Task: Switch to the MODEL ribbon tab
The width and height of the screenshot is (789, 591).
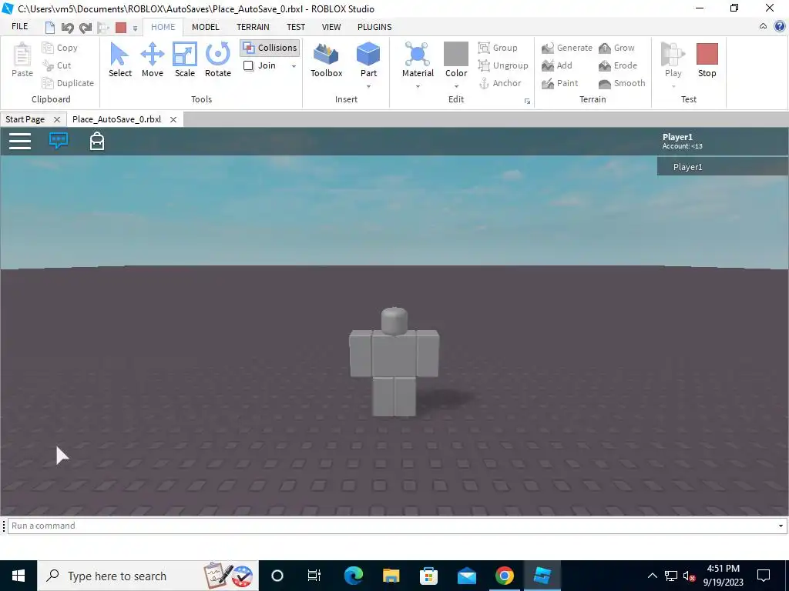Action: (x=205, y=27)
